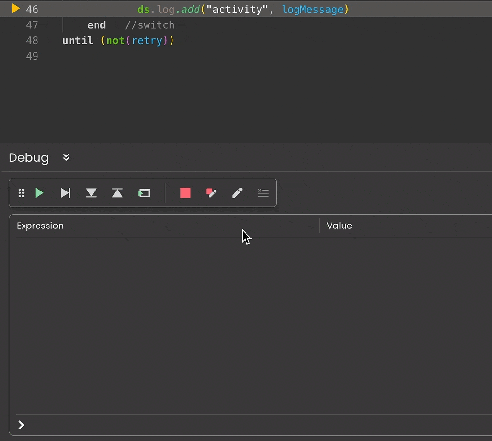
Task: Click the plain pencil edit icon
Action: tap(237, 193)
